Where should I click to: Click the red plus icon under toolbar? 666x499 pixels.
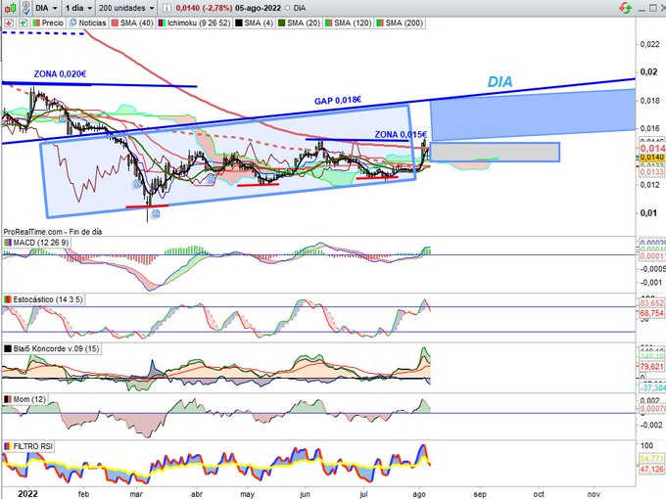pyautogui.click(x=8, y=22)
